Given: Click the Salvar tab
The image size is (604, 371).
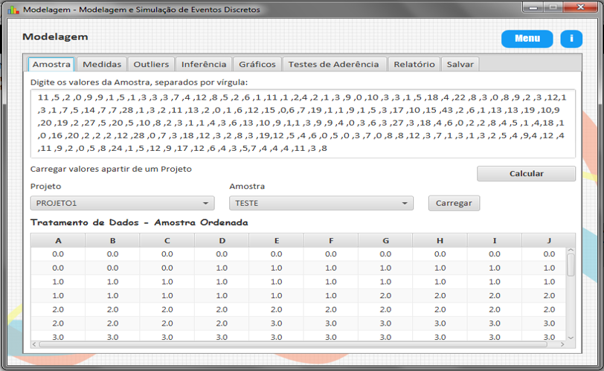Looking at the screenshot, I should point(460,65).
